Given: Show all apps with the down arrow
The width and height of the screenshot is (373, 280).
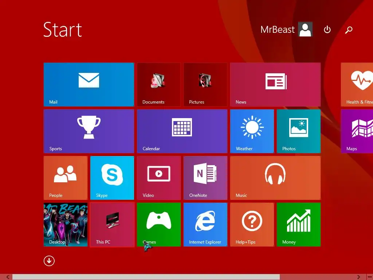Looking at the screenshot, I should [49, 261].
